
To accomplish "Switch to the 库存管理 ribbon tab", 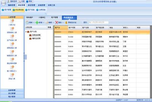I will point(32,5).
